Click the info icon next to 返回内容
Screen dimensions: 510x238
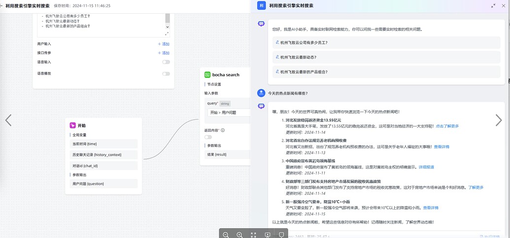[x=223, y=130]
